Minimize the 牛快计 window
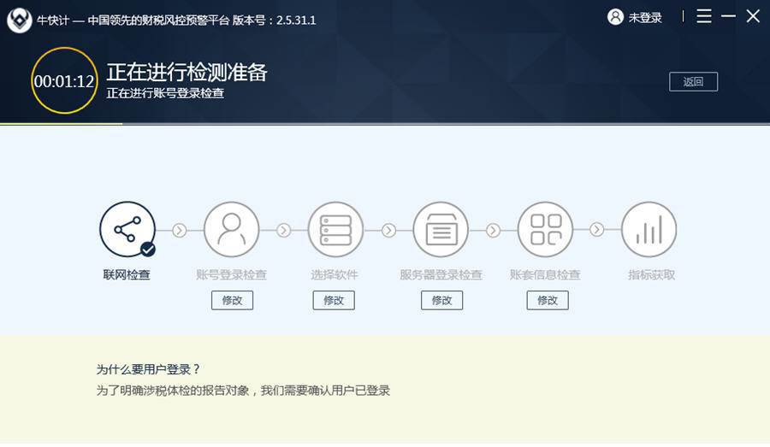 pyautogui.click(x=728, y=16)
